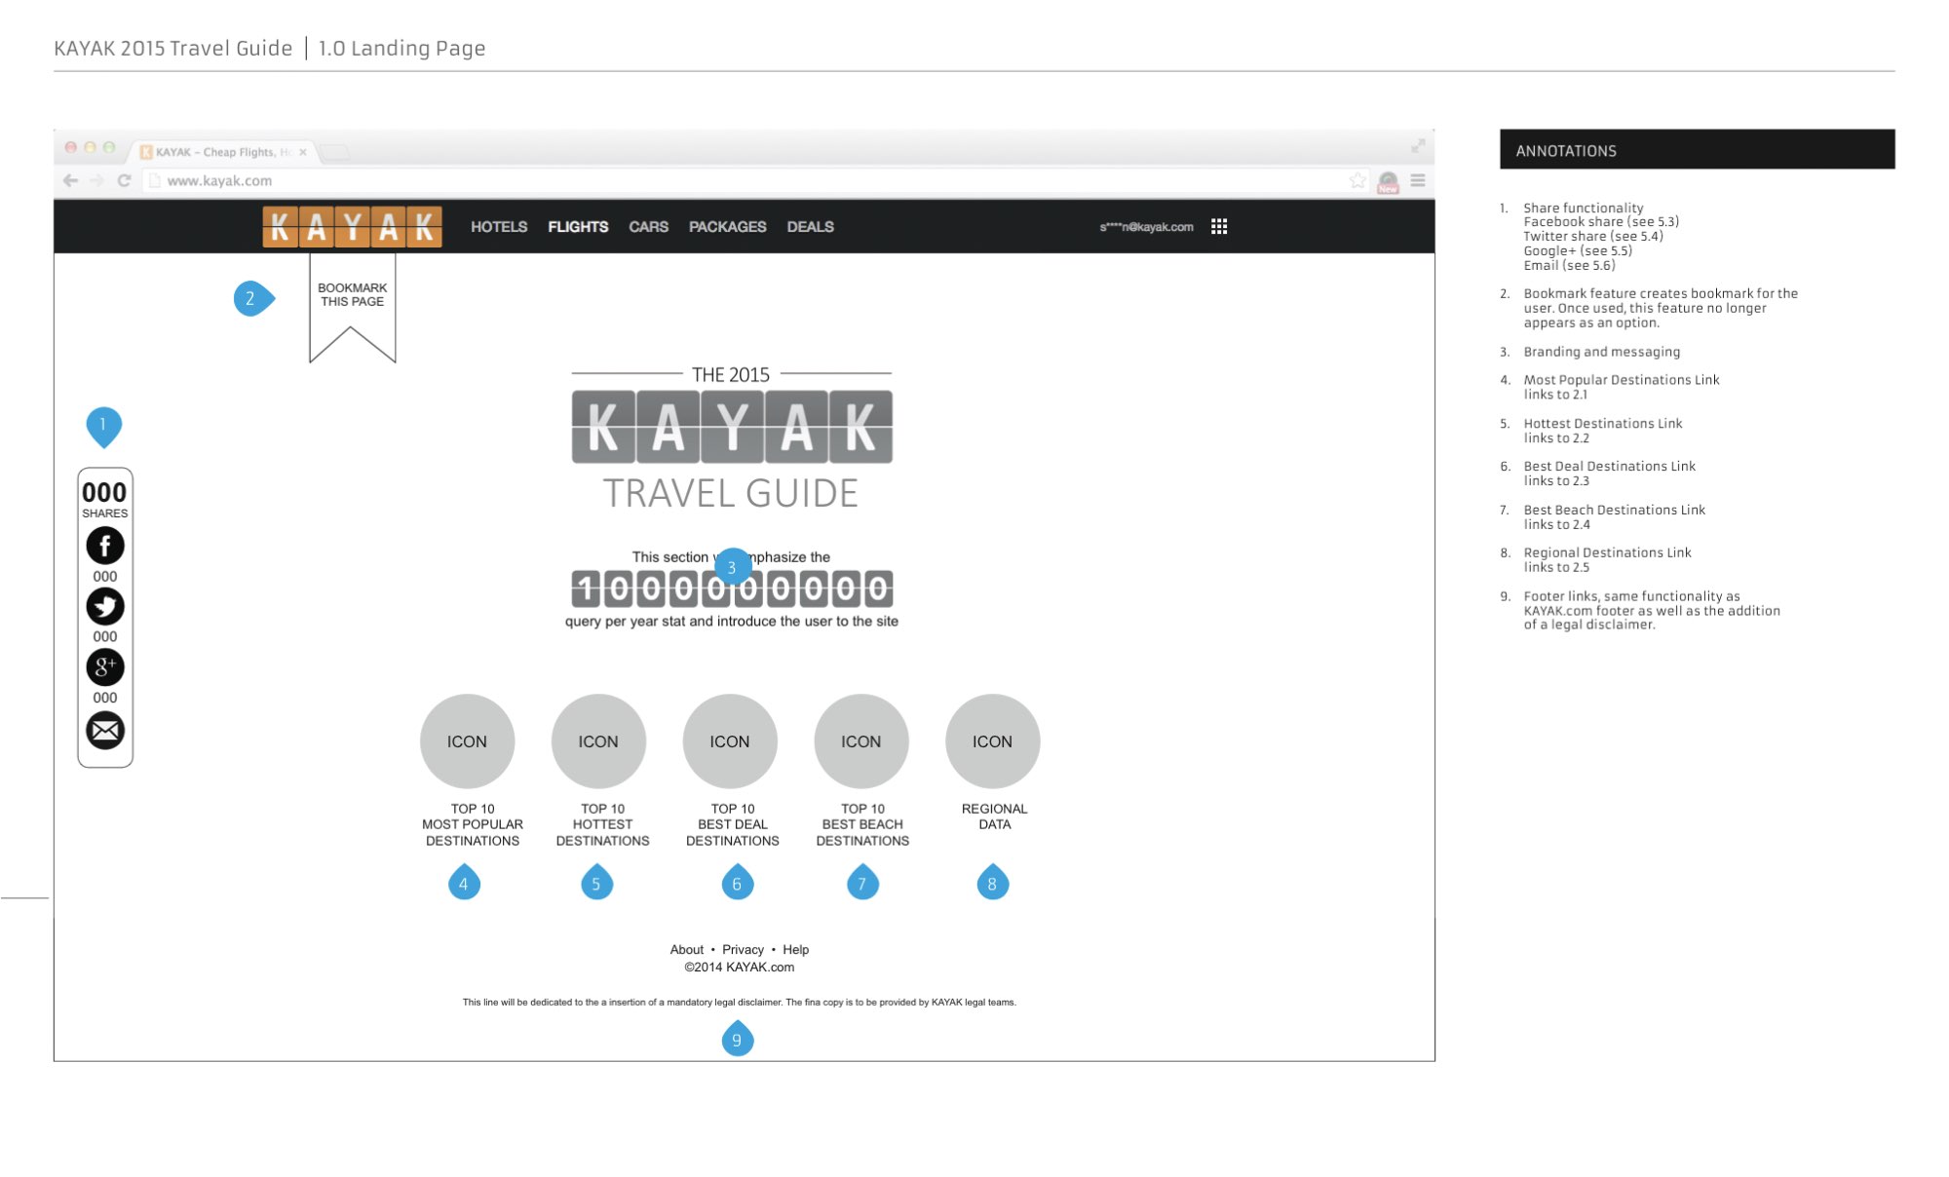Viewport: 1949px width, 1177px height.
Task: Click the Most Popular Destinations icon circle
Action: click(x=467, y=741)
